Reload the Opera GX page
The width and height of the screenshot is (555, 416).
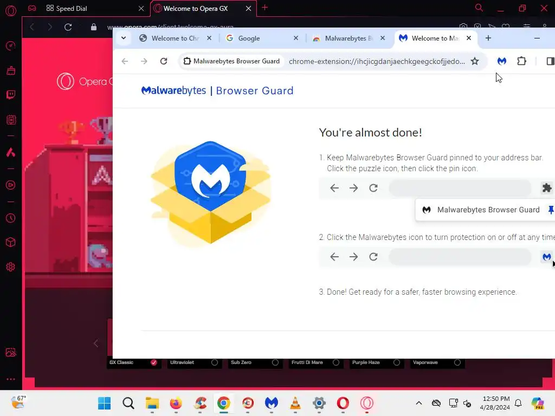coord(68,27)
